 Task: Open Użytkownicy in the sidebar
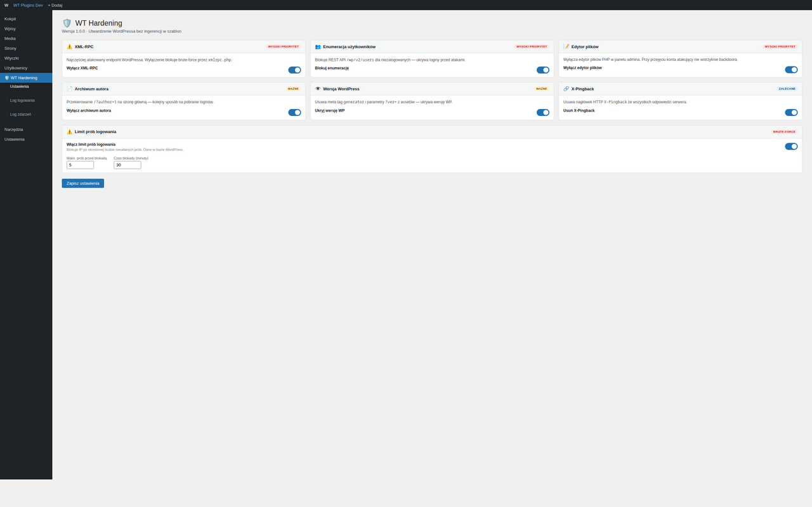[26, 68]
